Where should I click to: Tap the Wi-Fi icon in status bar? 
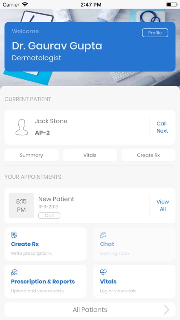pyautogui.click(x=25, y=5)
